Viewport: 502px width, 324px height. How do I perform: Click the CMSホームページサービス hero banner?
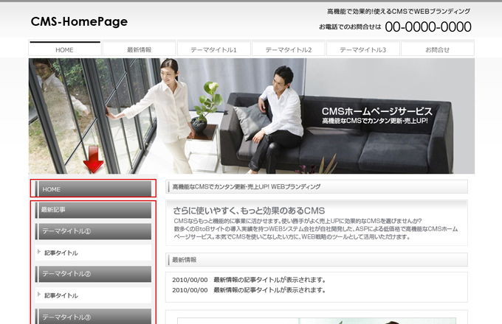click(x=376, y=115)
